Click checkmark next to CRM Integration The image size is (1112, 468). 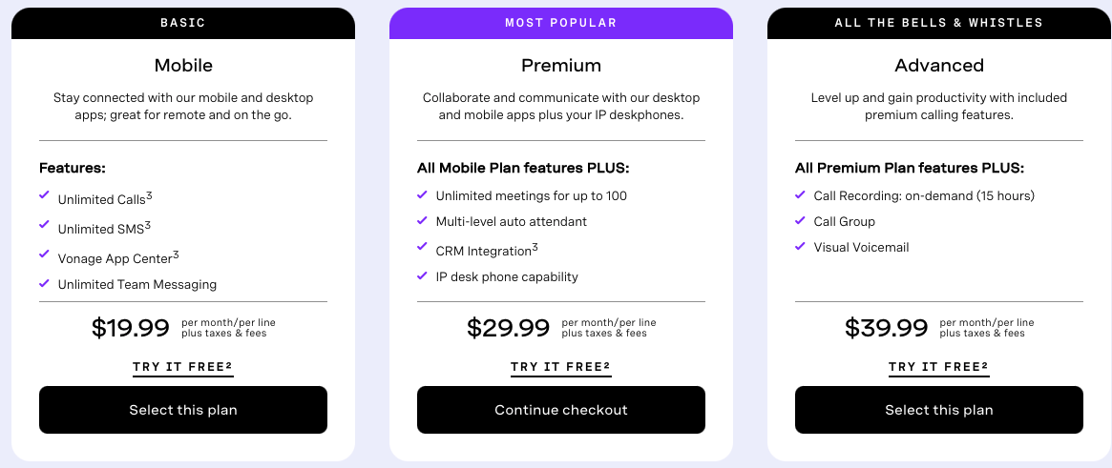[422, 246]
